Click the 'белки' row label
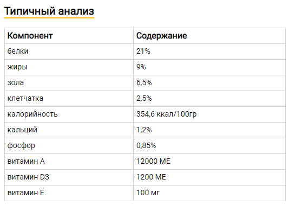Screen dimensions: 289x205 click(x=18, y=51)
